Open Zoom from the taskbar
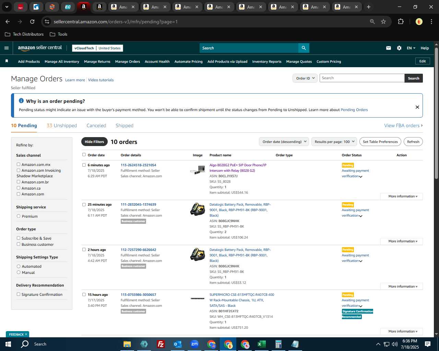The height and width of the screenshot is (351, 439). [194, 344]
